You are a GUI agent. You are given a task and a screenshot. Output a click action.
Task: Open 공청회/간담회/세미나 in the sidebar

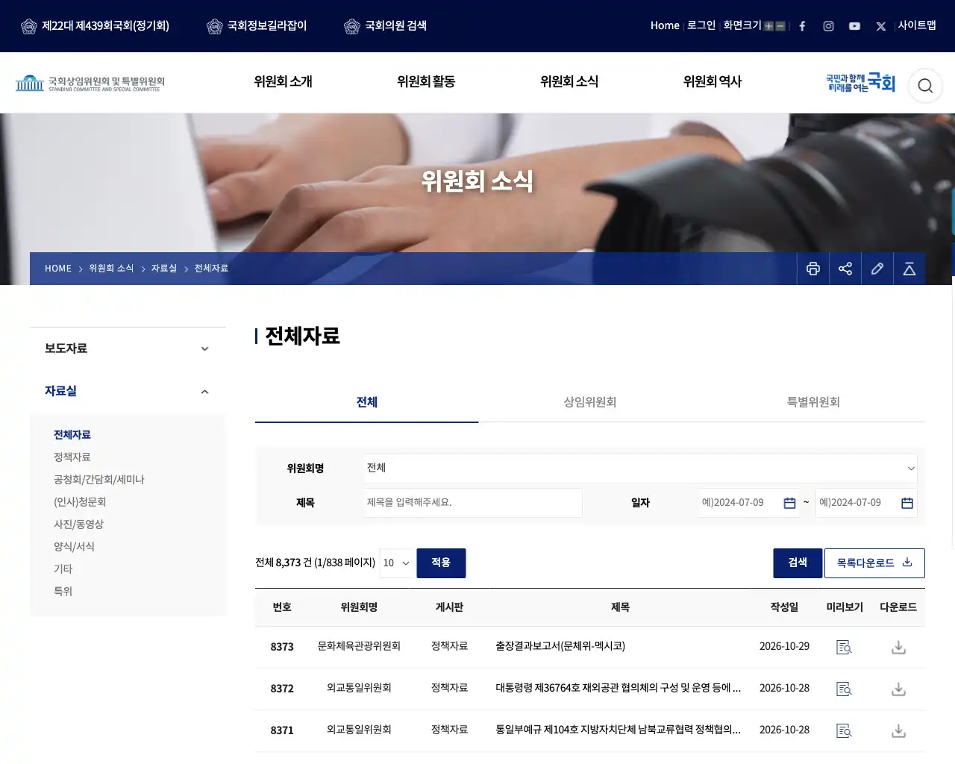(99, 480)
